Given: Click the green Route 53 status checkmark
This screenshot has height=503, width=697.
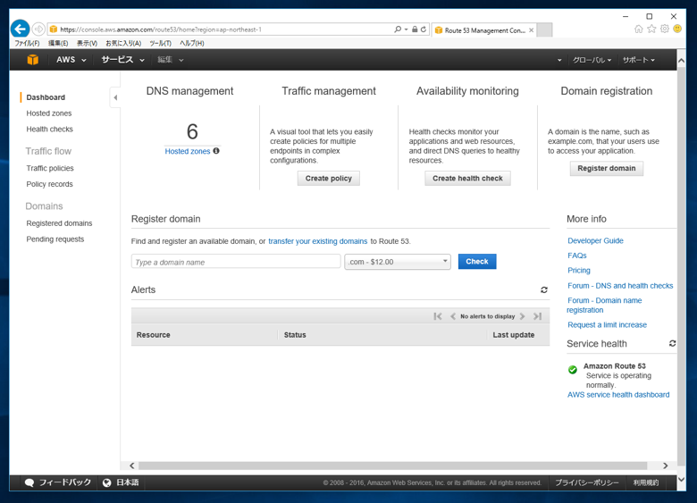Looking at the screenshot, I should [573, 370].
